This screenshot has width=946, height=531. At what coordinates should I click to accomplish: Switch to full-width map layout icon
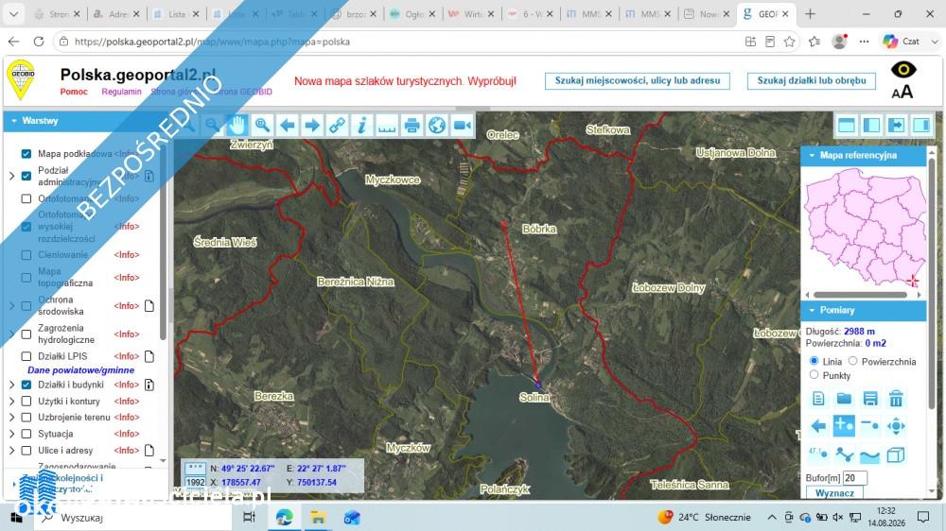coord(847,125)
